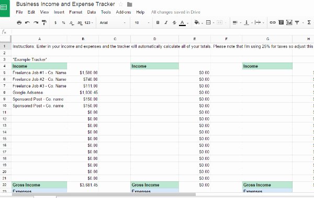The height and width of the screenshot is (198, 314).
Task: Open the fill color paint bucket
Action: pos(197,22)
